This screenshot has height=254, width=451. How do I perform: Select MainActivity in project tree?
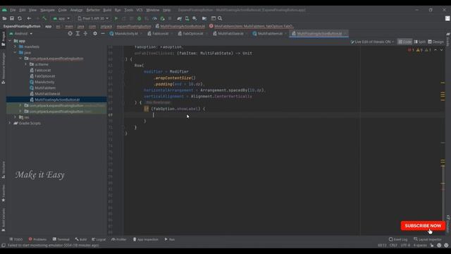[x=44, y=82]
